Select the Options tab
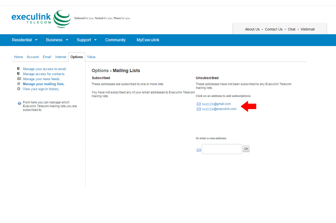The image size is (336, 223). pyautogui.click(x=77, y=57)
